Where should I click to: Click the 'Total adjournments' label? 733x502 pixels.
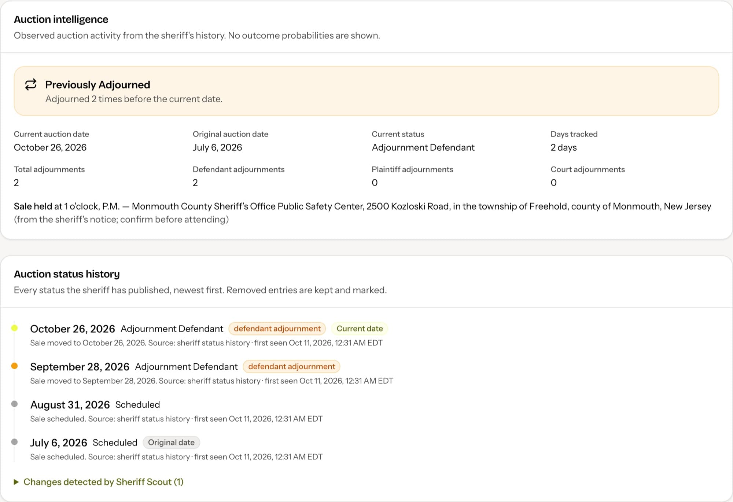pyautogui.click(x=49, y=169)
